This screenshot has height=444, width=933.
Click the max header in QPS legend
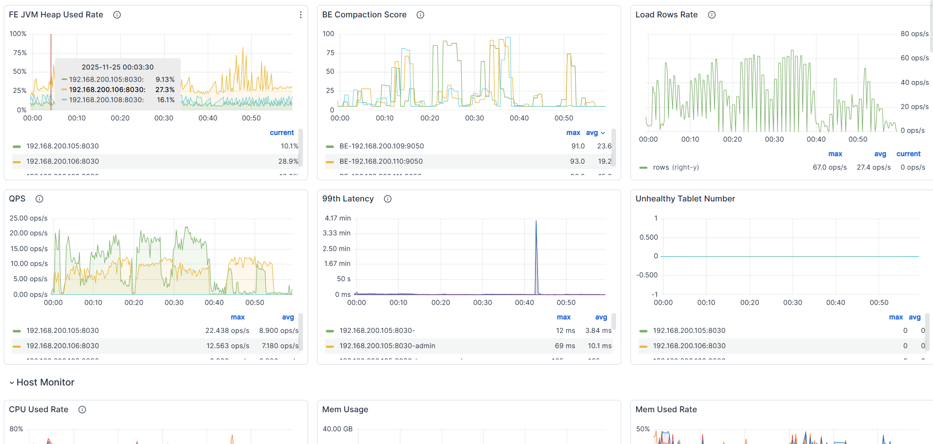[238, 317]
